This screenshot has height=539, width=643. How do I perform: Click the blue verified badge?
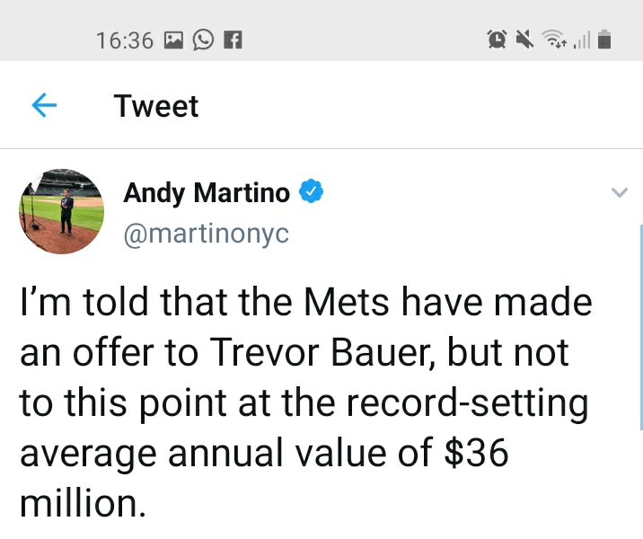[311, 191]
